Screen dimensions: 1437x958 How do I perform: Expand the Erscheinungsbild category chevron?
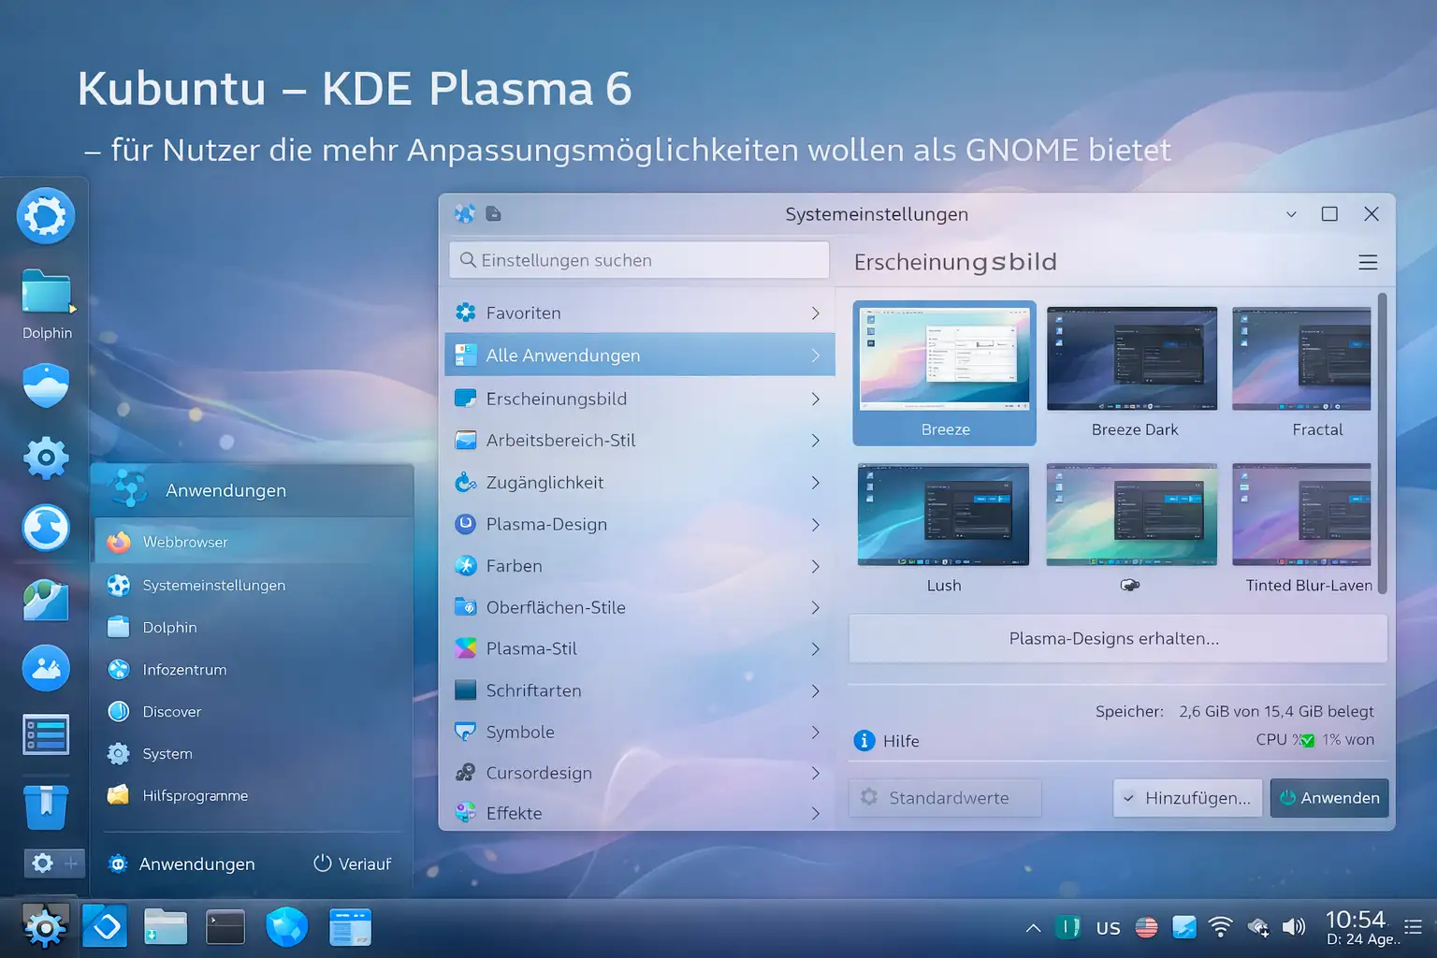[815, 399]
